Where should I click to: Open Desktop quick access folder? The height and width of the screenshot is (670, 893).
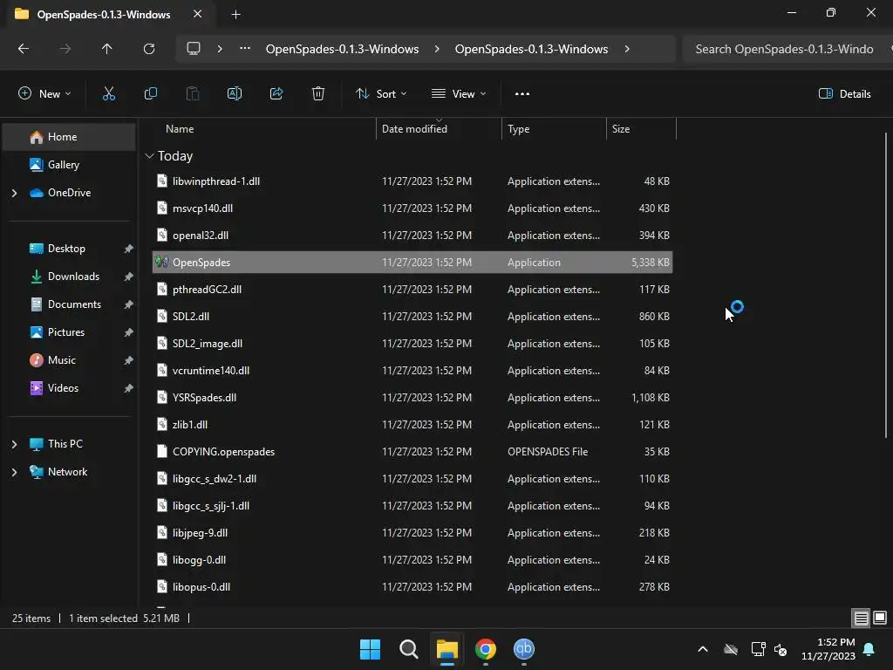[x=66, y=249]
